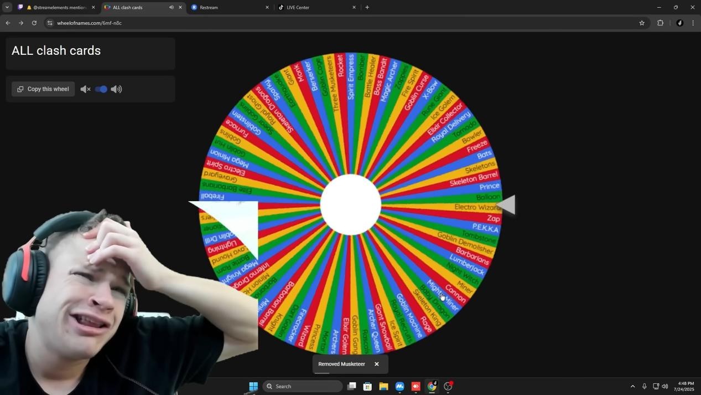Click the P.E.K.K.A wheel slice
Image resolution: width=701 pixels, height=395 pixels.
pyautogui.click(x=485, y=228)
